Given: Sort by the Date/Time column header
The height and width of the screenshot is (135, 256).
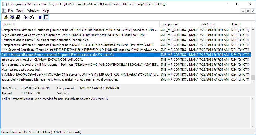Looking at the screenshot, I should coord(214,24).
